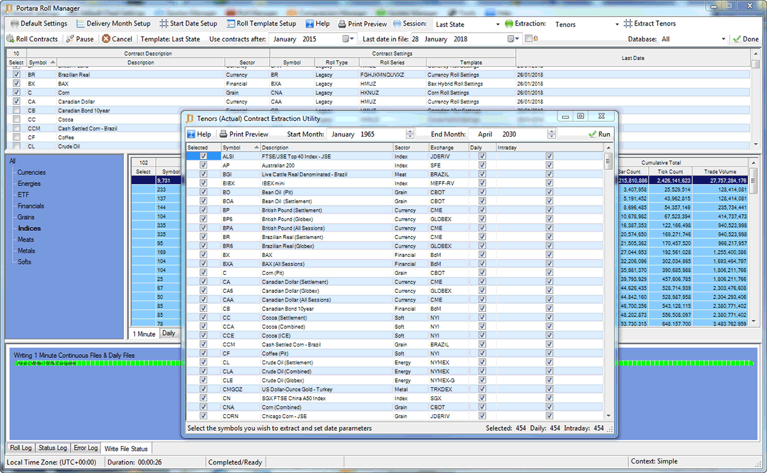
Task: Toggle Selected checkbox for ALSI row
Action: (203, 156)
